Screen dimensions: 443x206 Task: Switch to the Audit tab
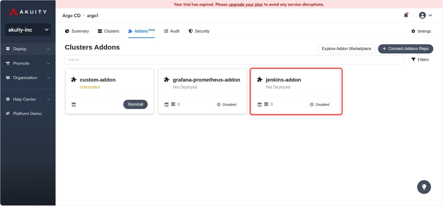coord(172,31)
